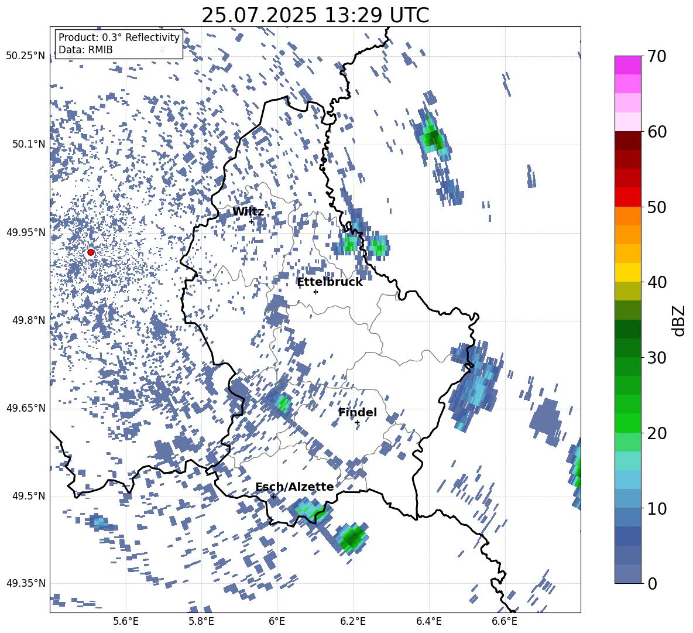Viewport: 693px width, 633px height.
Task: Pick the orange swatch just below 50
Action: (627, 216)
